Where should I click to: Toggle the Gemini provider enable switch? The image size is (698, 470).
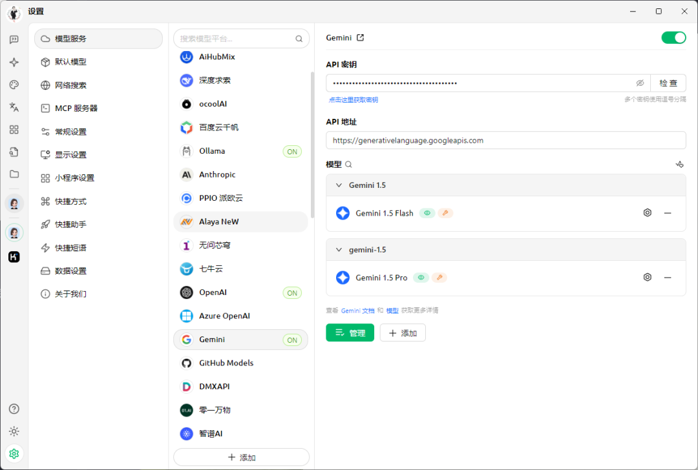click(x=673, y=38)
